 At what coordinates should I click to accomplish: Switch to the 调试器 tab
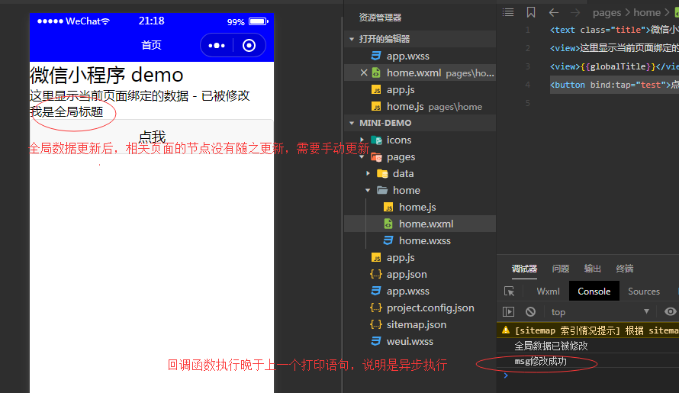pos(524,269)
